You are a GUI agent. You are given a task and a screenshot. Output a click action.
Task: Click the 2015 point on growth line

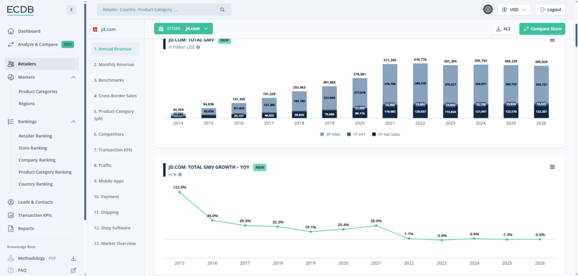tap(179, 192)
